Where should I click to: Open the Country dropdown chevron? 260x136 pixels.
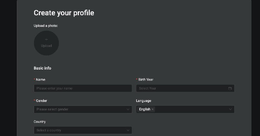pyautogui.click(x=128, y=130)
